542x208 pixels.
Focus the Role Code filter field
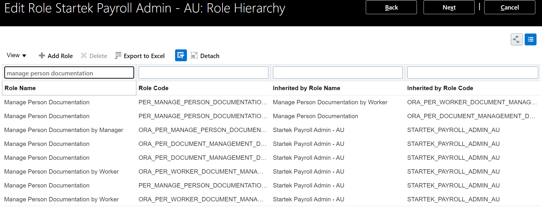pos(203,73)
